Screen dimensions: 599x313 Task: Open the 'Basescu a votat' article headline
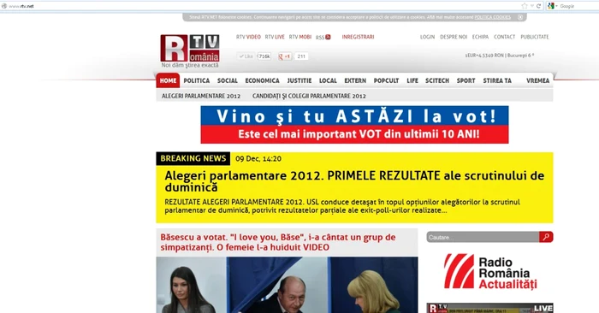(278, 242)
